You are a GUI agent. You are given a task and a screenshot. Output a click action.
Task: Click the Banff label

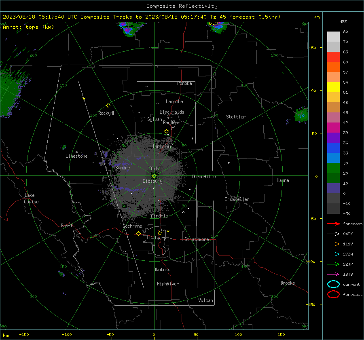pos(67,226)
